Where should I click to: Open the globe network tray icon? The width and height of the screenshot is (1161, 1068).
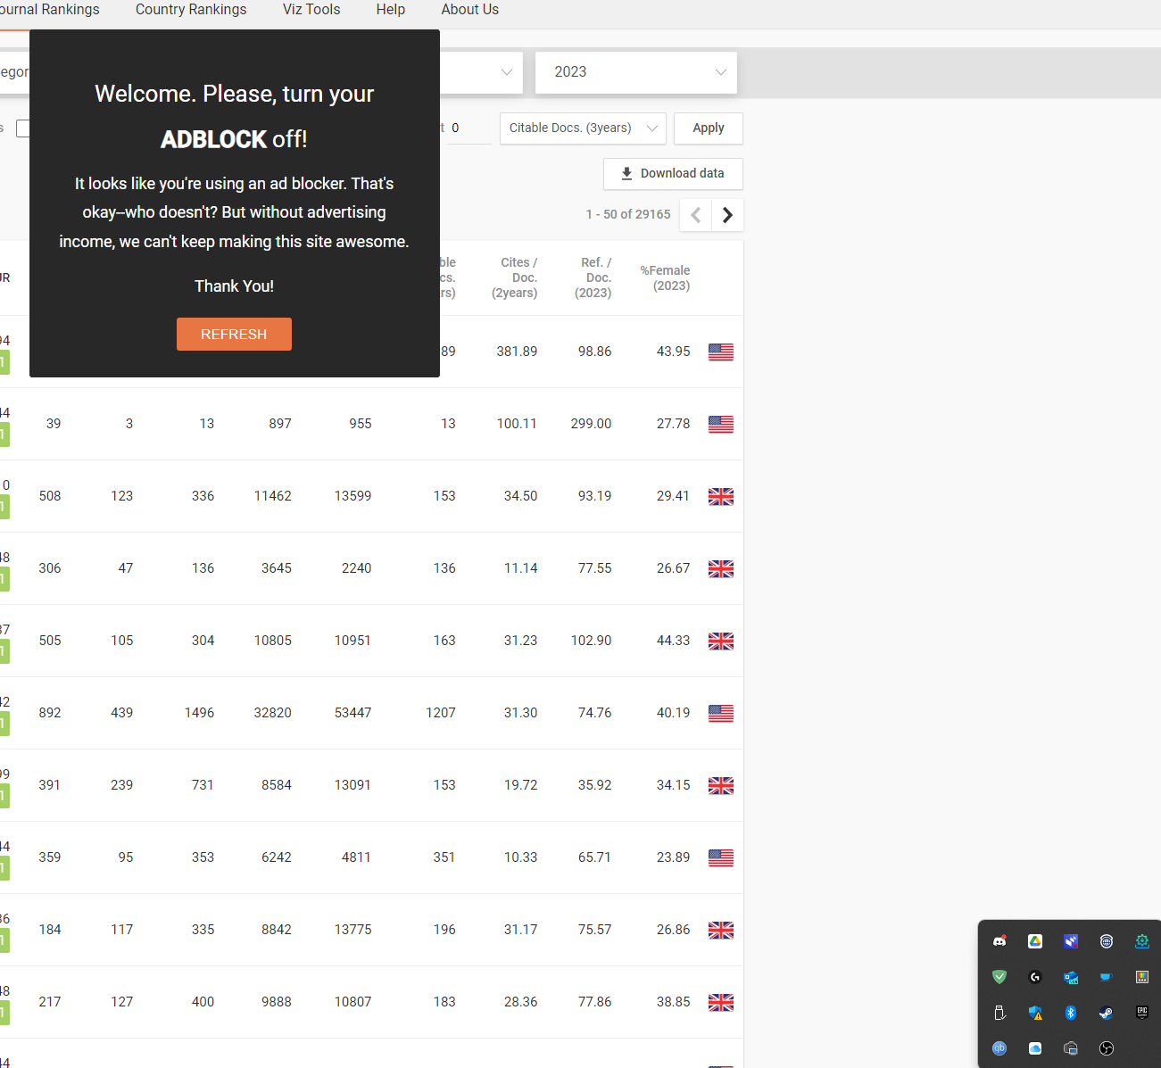click(x=1107, y=941)
